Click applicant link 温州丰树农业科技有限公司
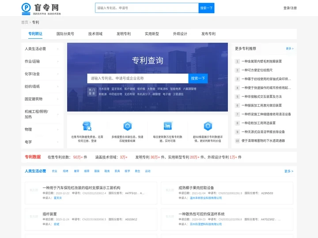318x238 pixels. click(x=206, y=198)
